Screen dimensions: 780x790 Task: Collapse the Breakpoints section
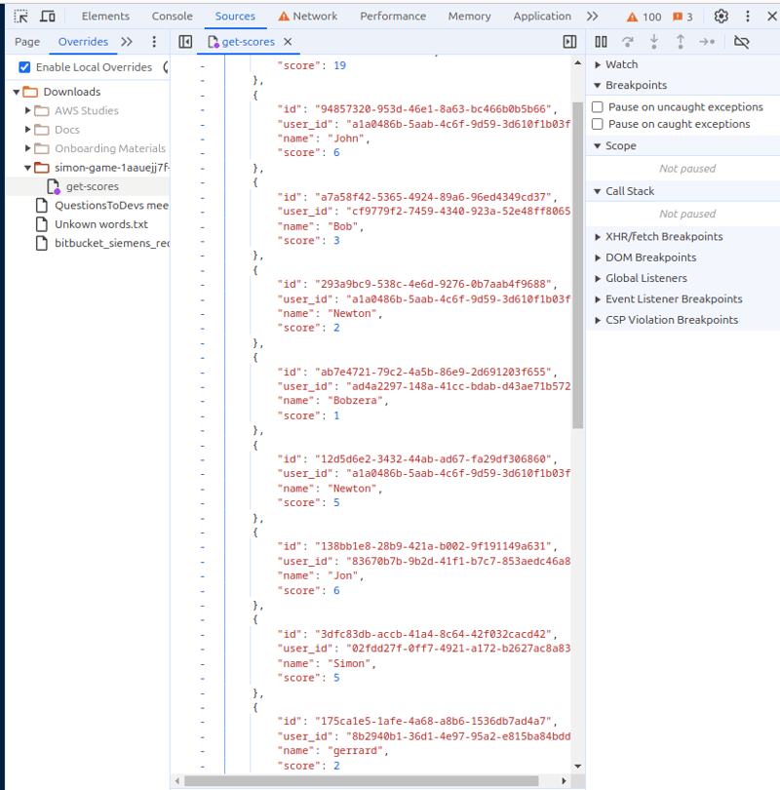pyautogui.click(x=598, y=85)
